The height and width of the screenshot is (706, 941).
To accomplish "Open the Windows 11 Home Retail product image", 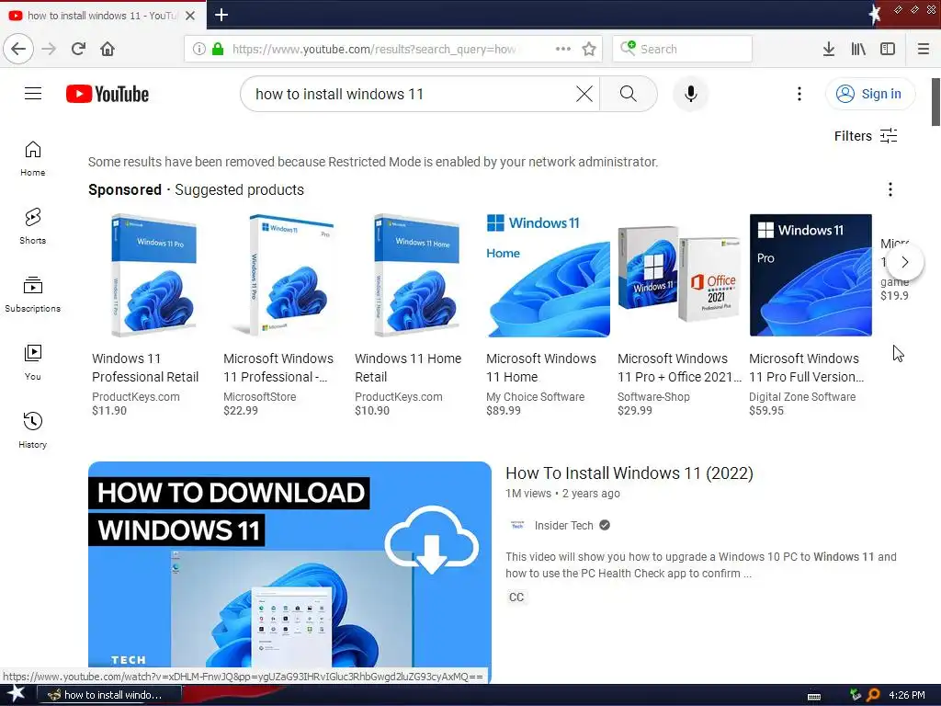I will (416, 276).
